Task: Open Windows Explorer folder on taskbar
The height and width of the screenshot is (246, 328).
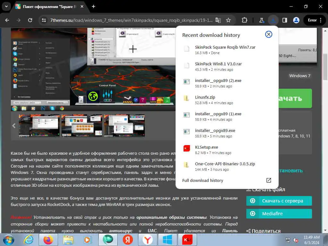Action: [x=68, y=240]
